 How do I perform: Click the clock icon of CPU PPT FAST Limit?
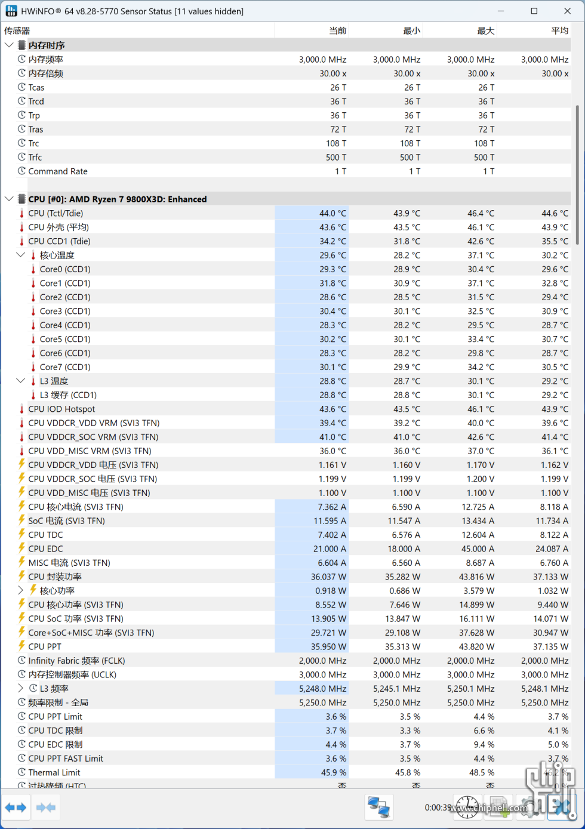coord(21,759)
